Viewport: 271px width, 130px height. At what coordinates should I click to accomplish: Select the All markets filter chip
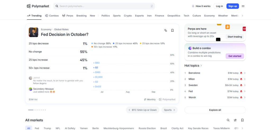click(x=29, y=128)
